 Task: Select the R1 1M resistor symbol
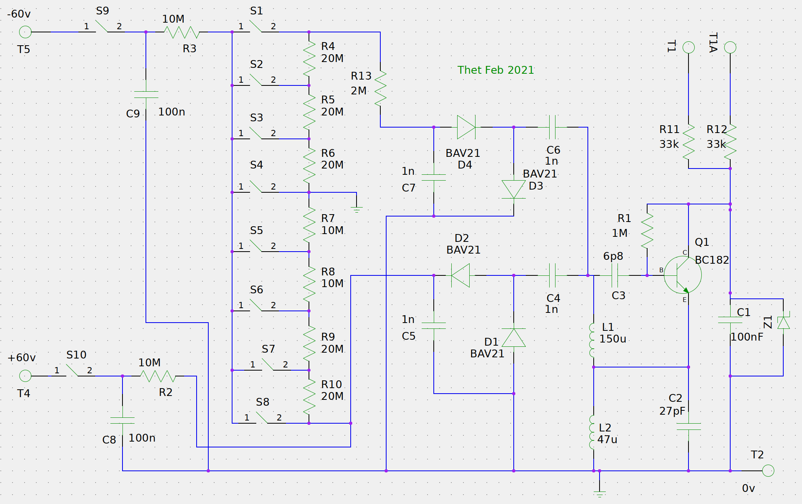(x=647, y=231)
